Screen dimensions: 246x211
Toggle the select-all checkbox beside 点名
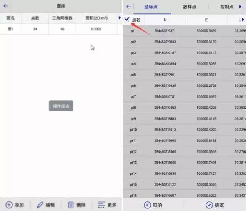click(x=126, y=20)
